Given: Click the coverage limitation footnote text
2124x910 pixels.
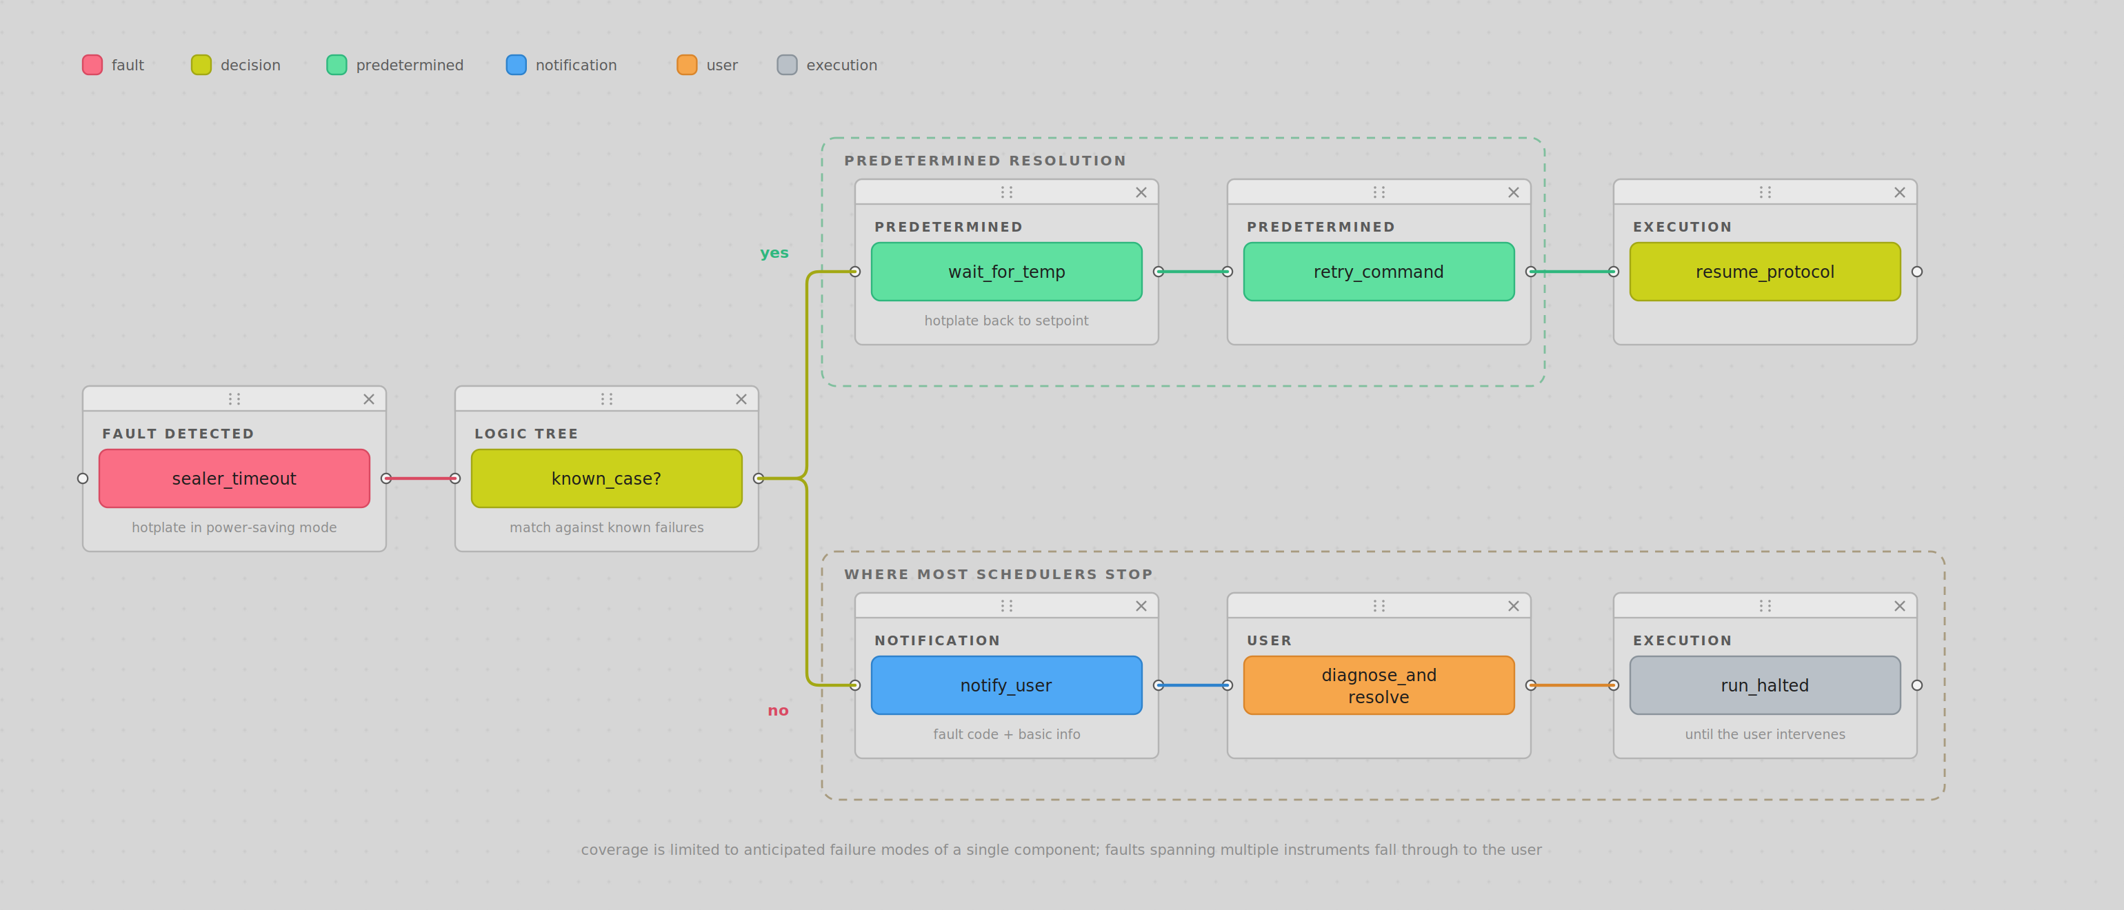Looking at the screenshot, I should pos(1061,850).
